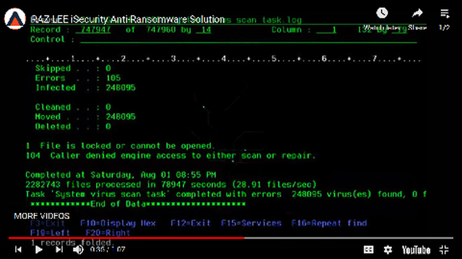This screenshot has width=462, height=259.
Task: Click the F10=Display Hex key label
Action: point(118,223)
